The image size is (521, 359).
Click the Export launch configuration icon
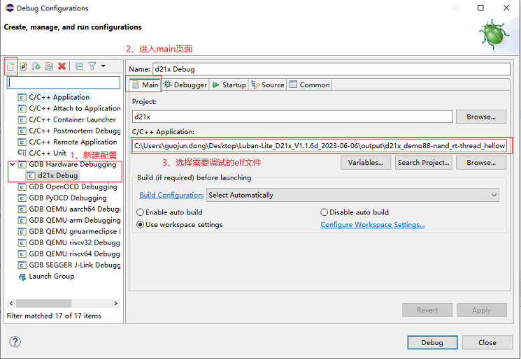(36, 66)
